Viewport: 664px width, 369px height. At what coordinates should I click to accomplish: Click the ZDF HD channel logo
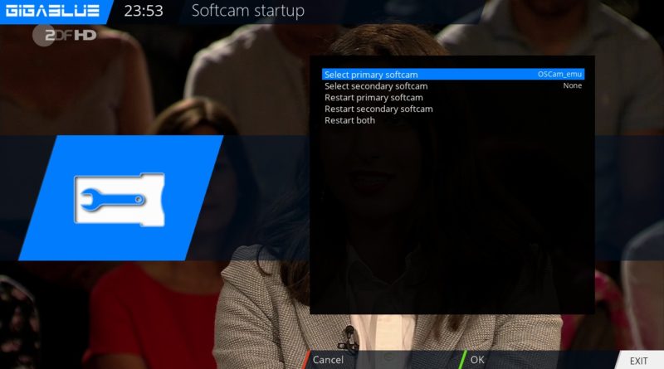click(x=65, y=35)
